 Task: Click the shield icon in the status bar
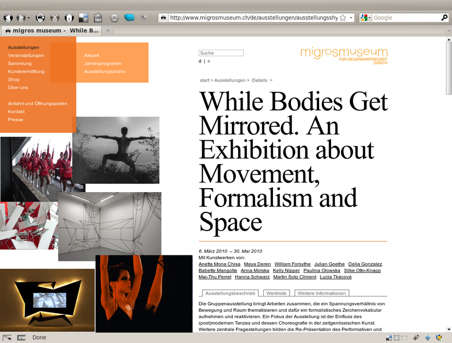pyautogui.click(x=439, y=337)
